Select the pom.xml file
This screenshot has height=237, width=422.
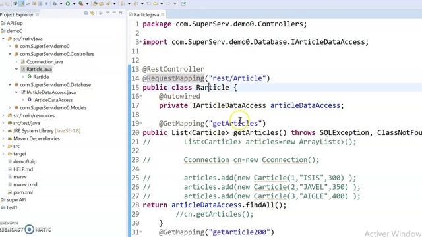[23, 192]
